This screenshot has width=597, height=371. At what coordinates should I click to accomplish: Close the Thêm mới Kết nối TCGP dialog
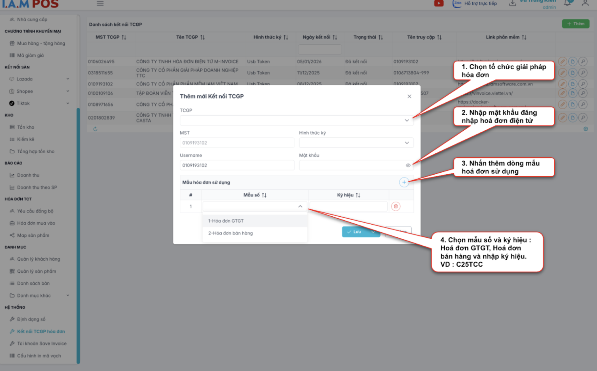[x=409, y=96]
